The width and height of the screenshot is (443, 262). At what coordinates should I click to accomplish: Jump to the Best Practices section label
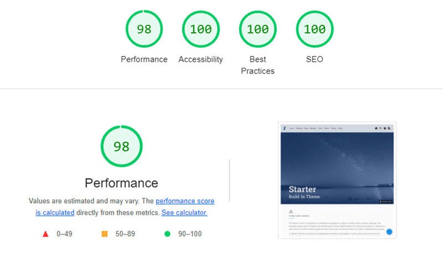pos(257,65)
